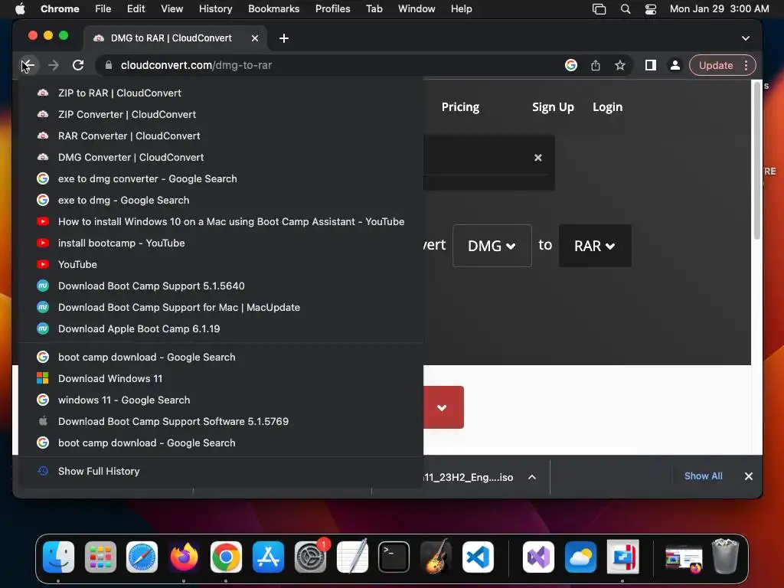The image size is (784, 588).
Task: Select Download Boot Camp Support 5.1.5640 entry
Action: (220, 286)
